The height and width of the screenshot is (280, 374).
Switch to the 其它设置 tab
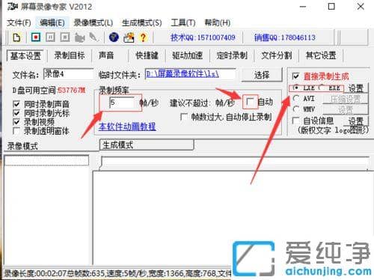pos(321,55)
